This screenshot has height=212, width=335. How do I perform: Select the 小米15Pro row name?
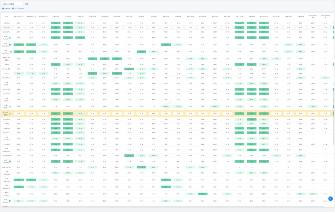[x=7, y=23]
